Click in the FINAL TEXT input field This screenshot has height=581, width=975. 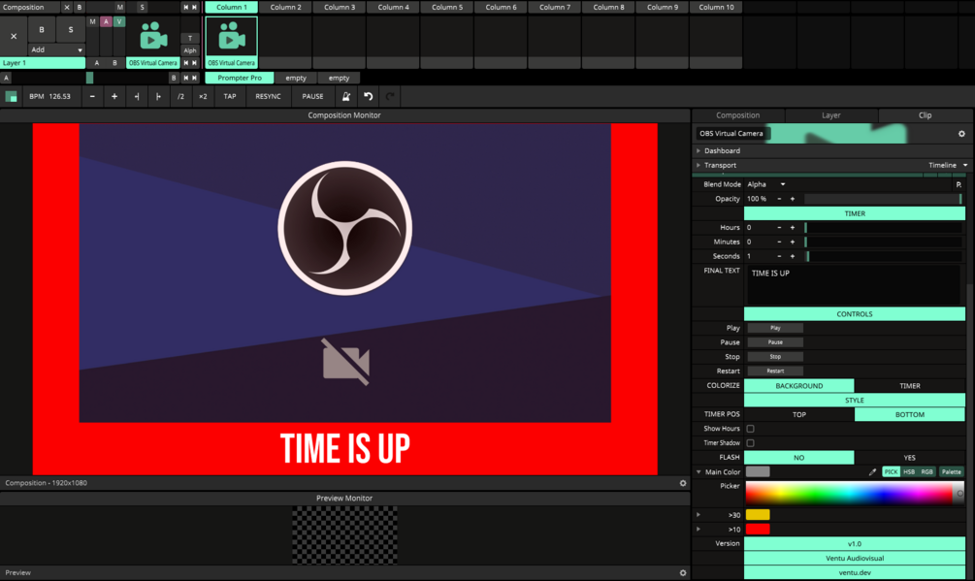[853, 285]
